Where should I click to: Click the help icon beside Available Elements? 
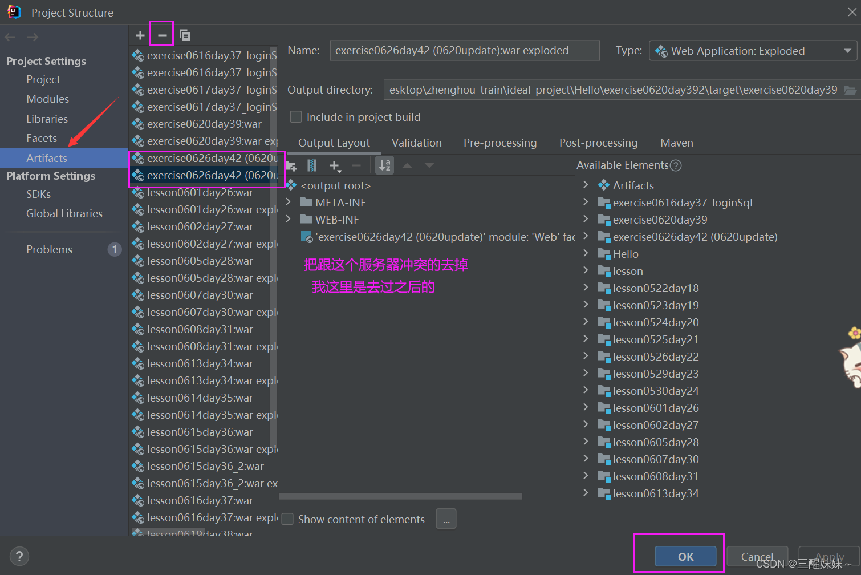coord(676,165)
